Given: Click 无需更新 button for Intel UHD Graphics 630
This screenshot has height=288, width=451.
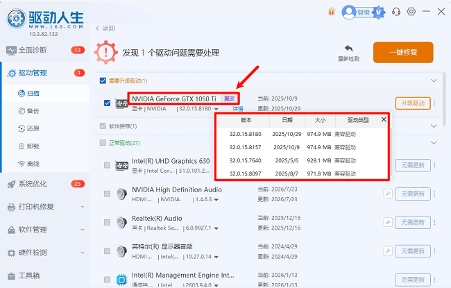Looking at the screenshot, I should 413,165.
